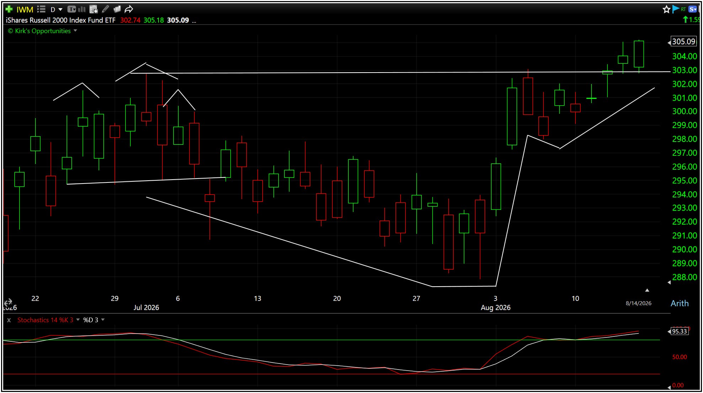Open the symbol list icon beside IWM
The width and height of the screenshot is (703, 393).
(x=41, y=9)
